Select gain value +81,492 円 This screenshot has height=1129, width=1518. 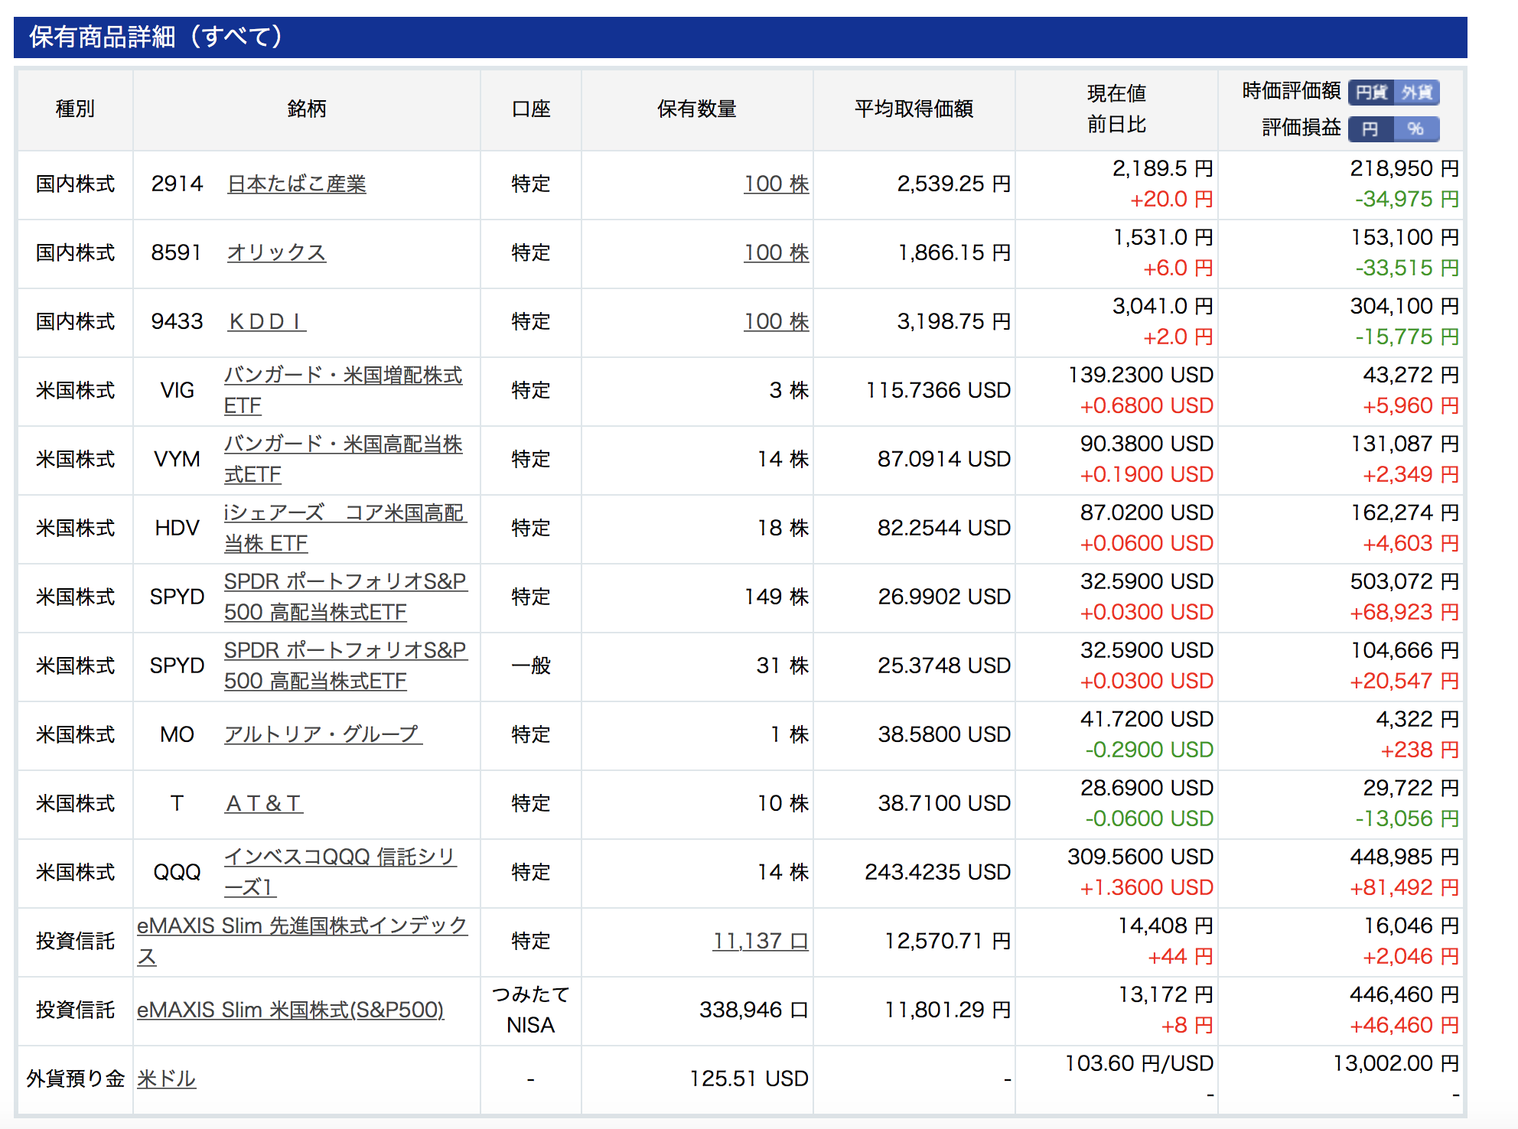point(1405,888)
